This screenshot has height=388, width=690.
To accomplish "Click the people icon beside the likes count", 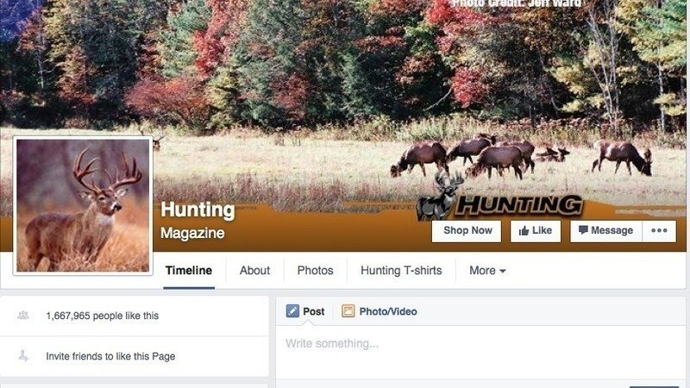I will pyautogui.click(x=23, y=315).
